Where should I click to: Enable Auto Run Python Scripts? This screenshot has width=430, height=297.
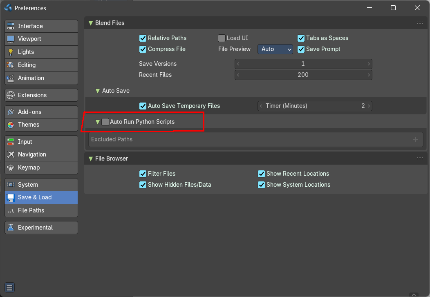(x=105, y=122)
